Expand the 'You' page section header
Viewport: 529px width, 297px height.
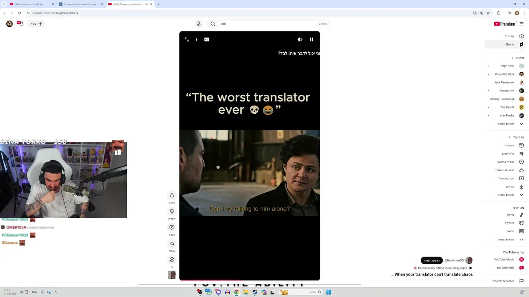516,137
